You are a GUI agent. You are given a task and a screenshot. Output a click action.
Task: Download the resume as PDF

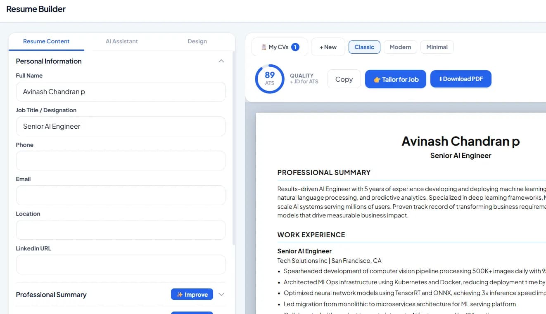[461, 78]
